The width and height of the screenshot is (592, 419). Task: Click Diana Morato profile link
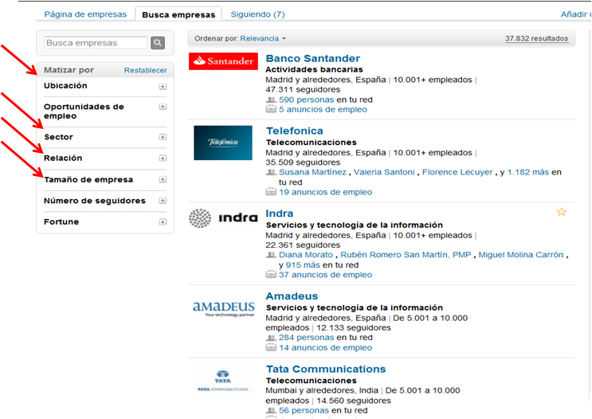pos(306,255)
